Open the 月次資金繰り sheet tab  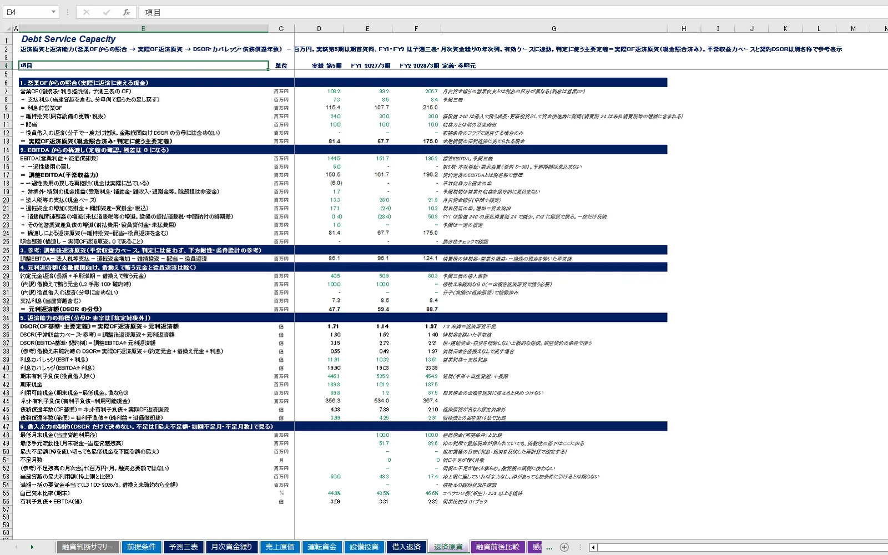(x=231, y=547)
